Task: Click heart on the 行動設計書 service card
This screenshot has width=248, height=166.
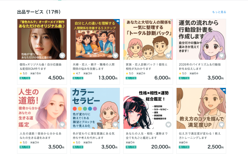Action: tap(221, 56)
